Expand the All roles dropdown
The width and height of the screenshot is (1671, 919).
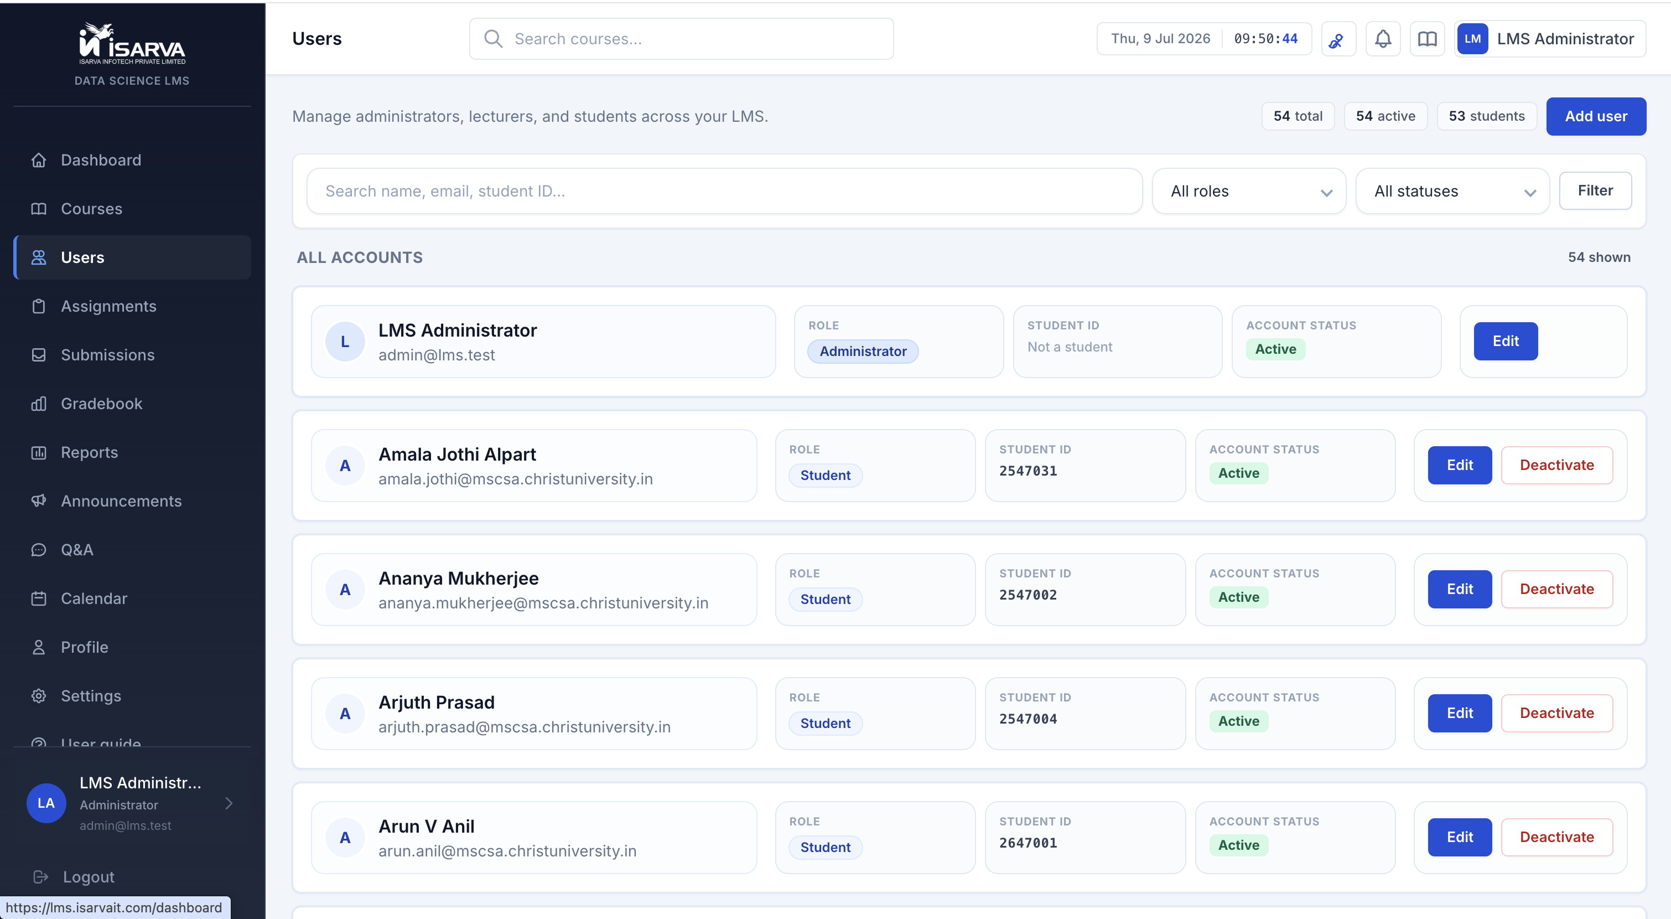pyautogui.click(x=1249, y=191)
